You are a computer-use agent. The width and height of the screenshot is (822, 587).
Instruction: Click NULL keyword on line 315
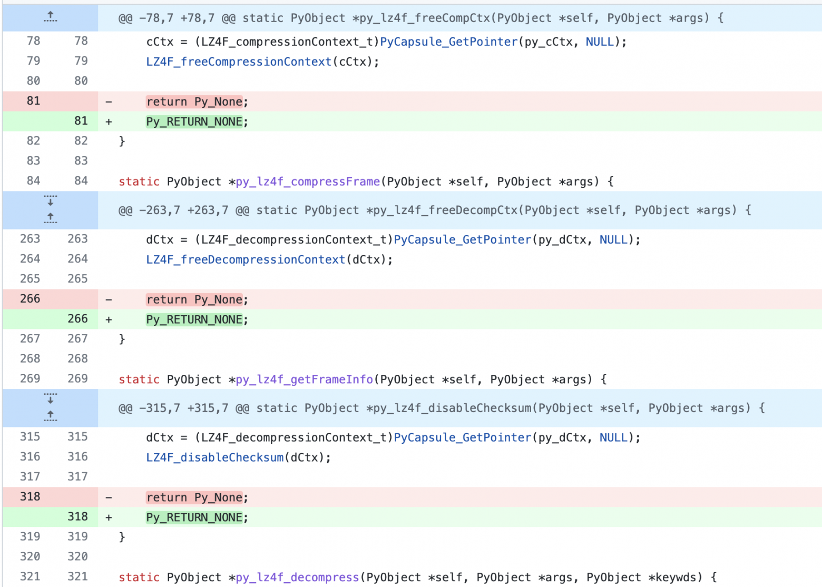613,437
